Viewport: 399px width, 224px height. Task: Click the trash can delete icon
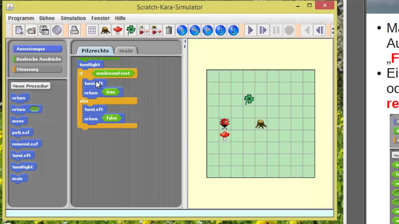click(169, 30)
